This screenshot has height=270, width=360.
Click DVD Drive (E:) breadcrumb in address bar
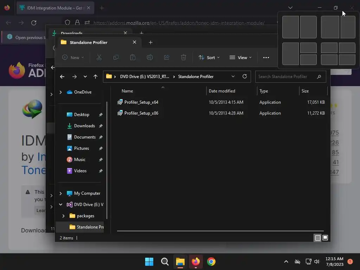144,76
